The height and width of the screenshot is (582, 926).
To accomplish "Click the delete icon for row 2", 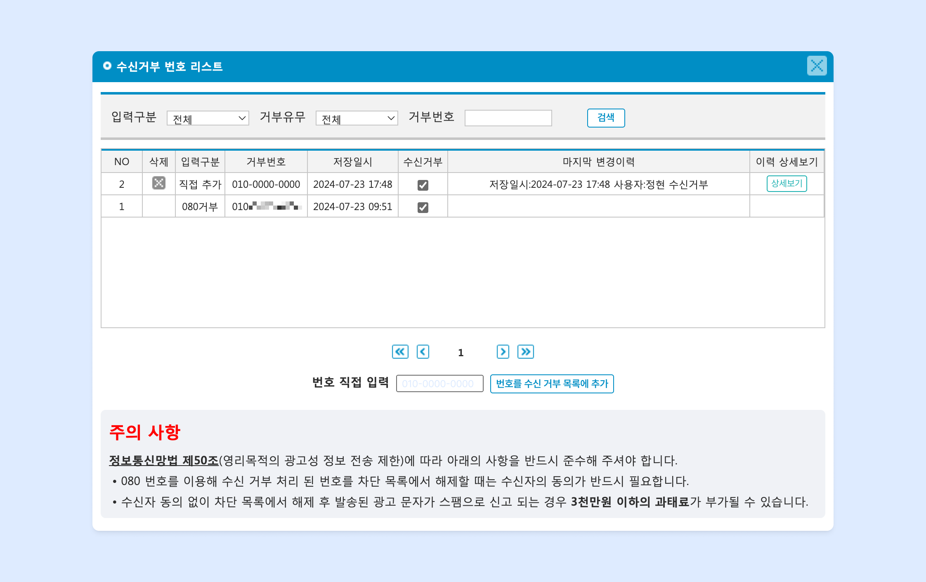I will (158, 183).
